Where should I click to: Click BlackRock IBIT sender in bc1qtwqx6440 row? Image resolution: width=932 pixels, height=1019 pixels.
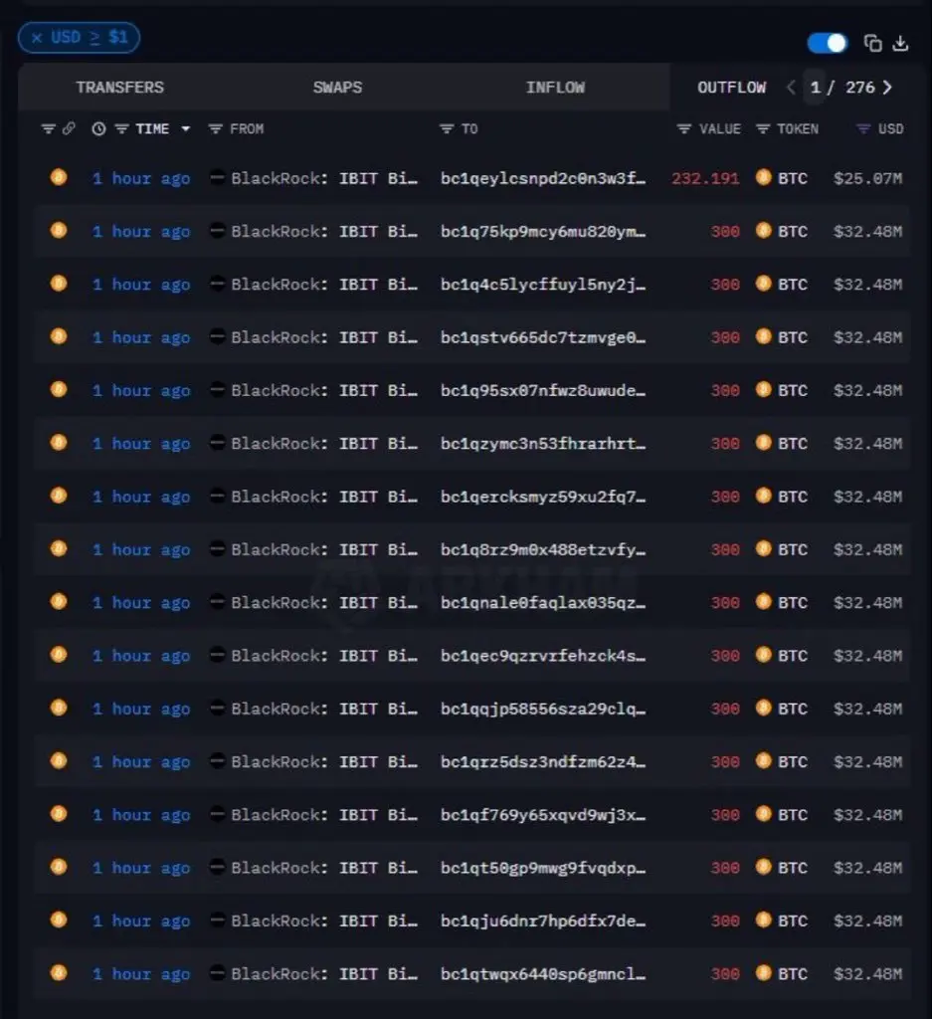[x=324, y=974]
